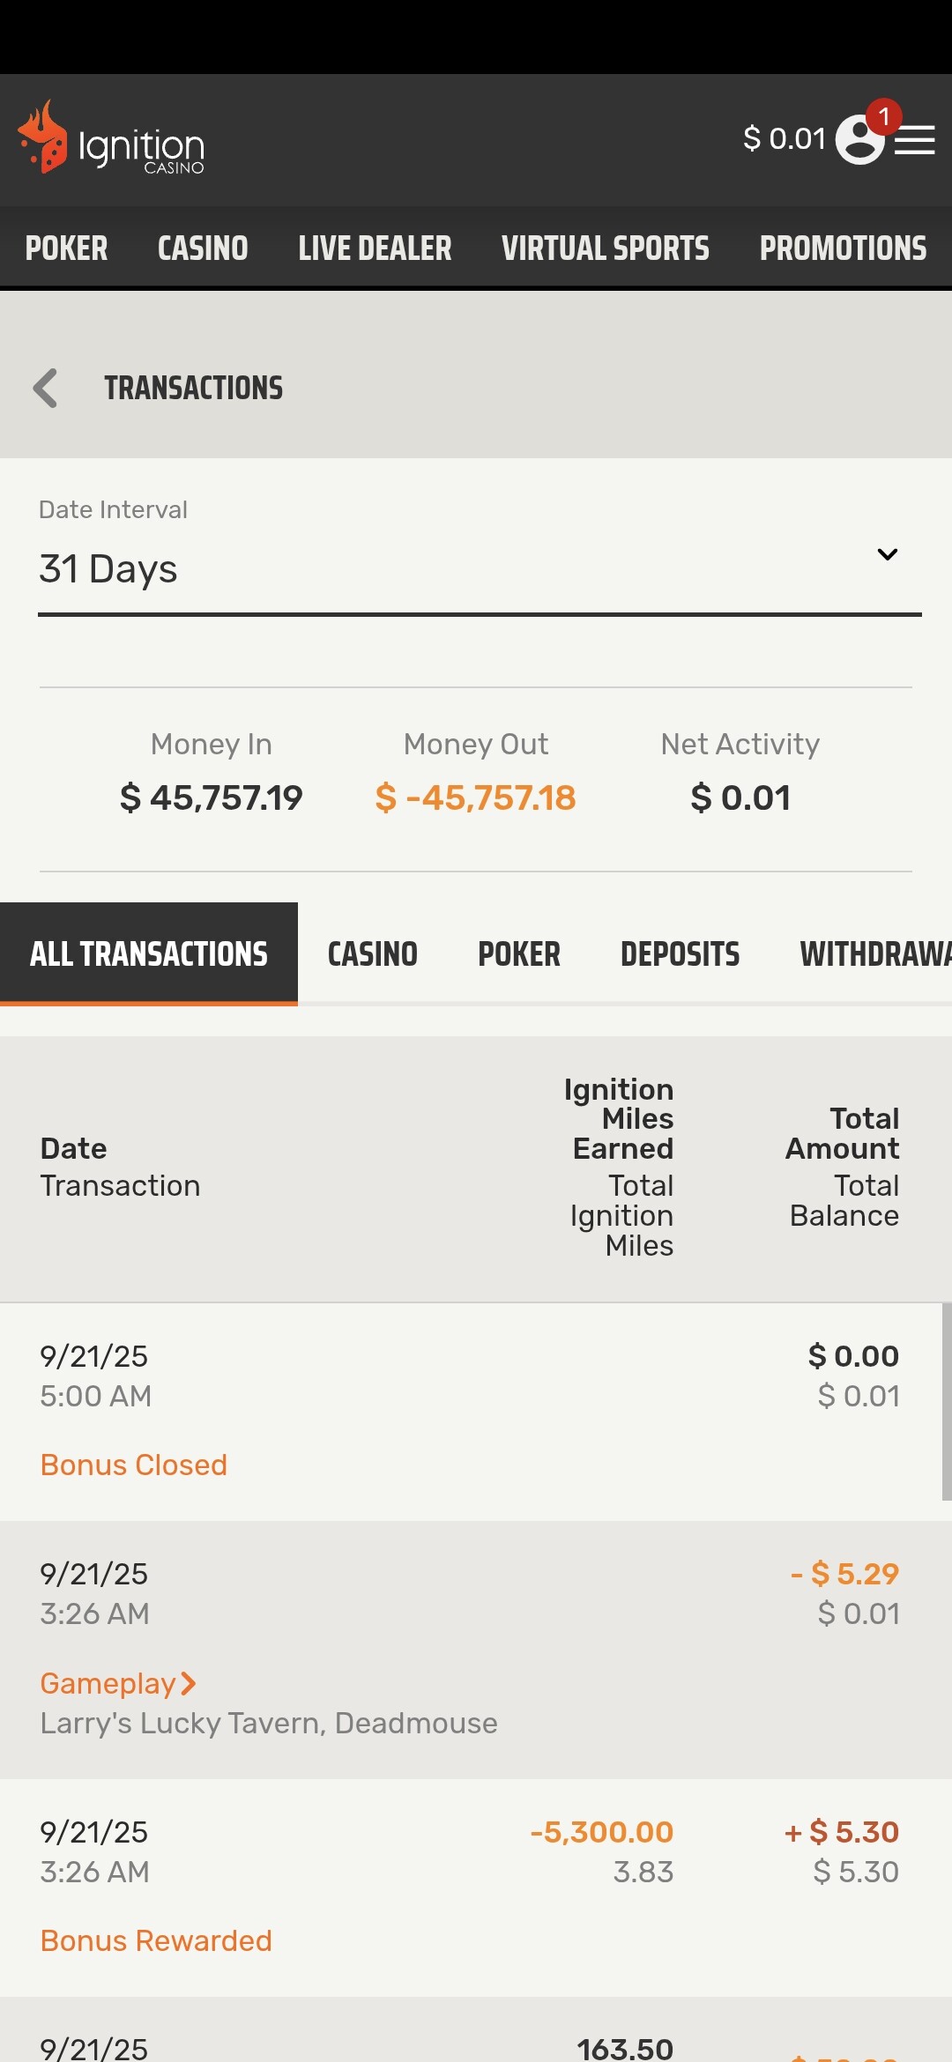This screenshot has height=2062, width=952.
Task: Open the hamburger menu
Action: (915, 140)
